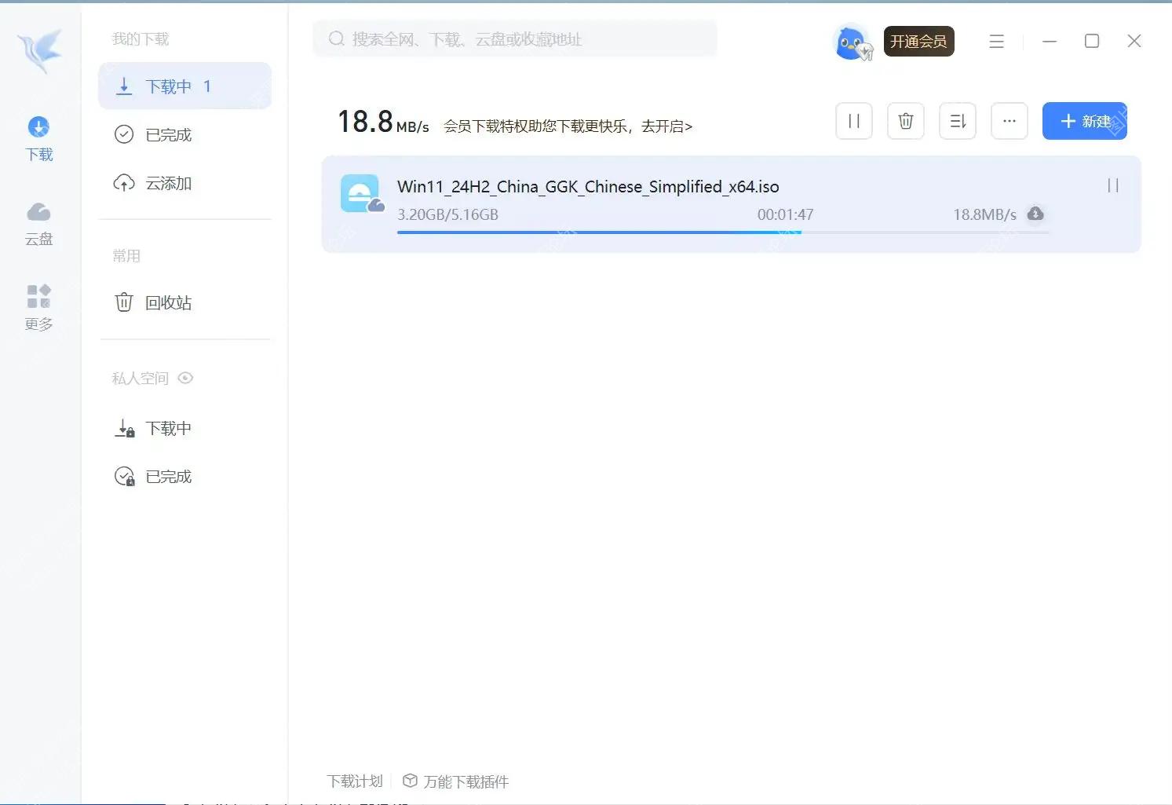Click the download progress bar
Screen dimensions: 1172x805
click(723, 232)
